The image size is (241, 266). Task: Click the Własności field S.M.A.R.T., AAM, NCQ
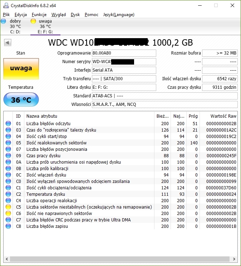point(164,104)
